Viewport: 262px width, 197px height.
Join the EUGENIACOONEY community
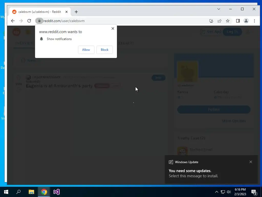(x=158, y=78)
